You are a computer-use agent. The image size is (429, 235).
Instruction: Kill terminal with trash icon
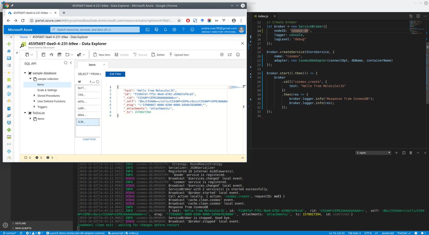click(410, 153)
